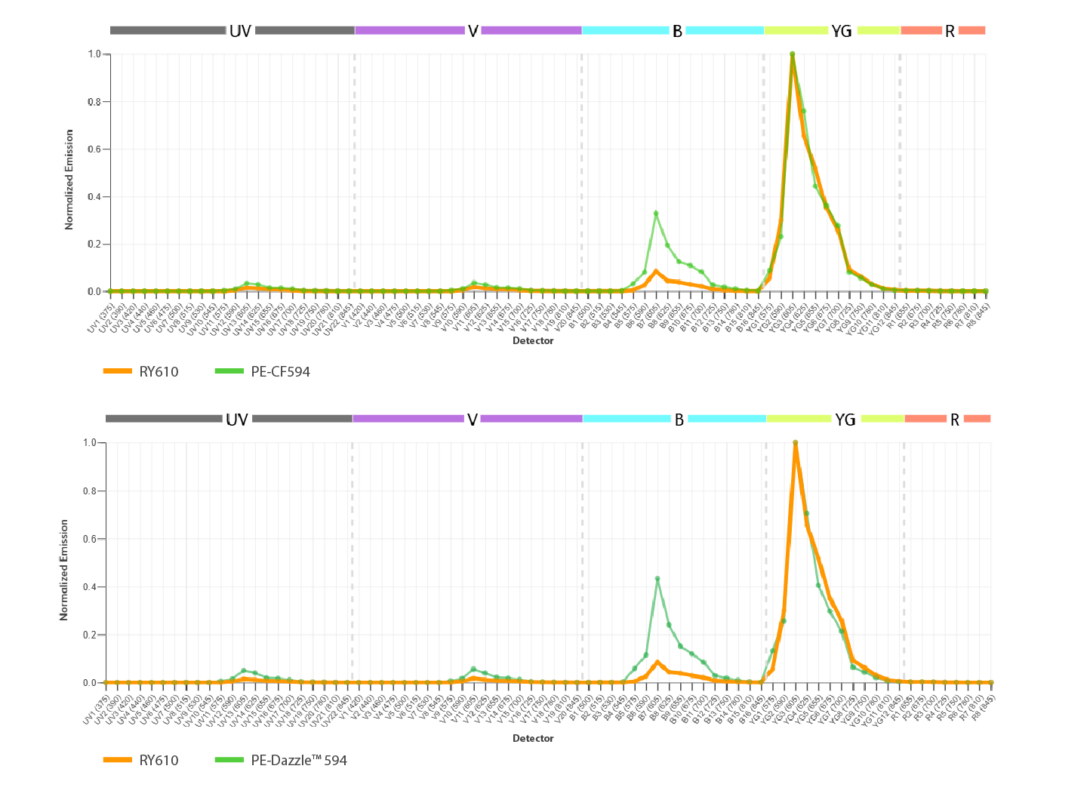Screen dimensions: 1087x812
Task: Select the B band label in bottom chart
Action: [x=679, y=417]
